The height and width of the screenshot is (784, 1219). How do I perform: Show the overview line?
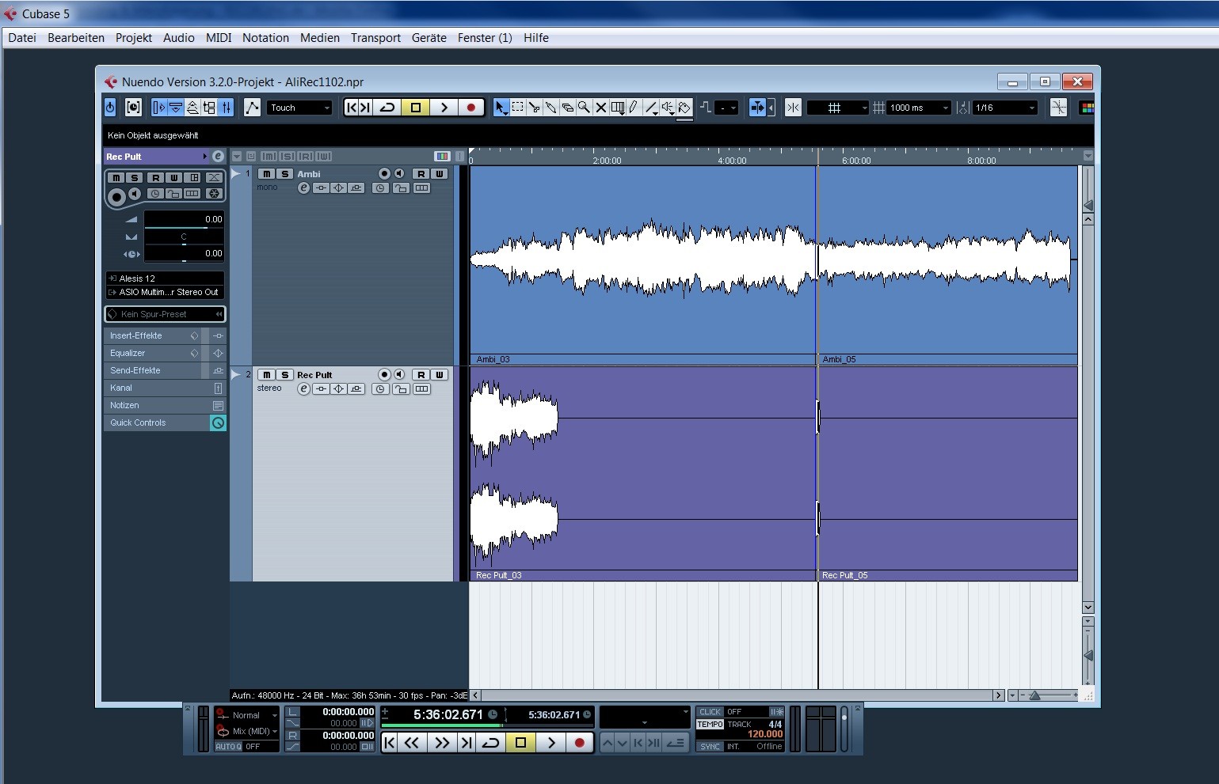192,108
